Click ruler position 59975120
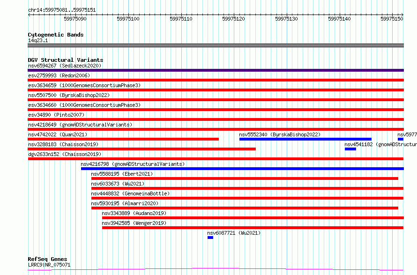Screen dimensions: 417x275 (233, 19)
